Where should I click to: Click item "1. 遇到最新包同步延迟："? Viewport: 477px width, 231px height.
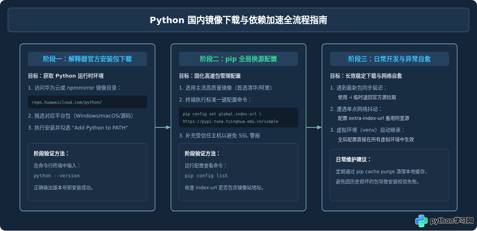point(358,88)
